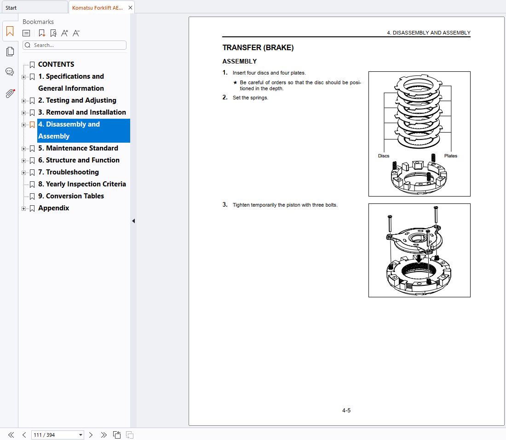Open 5. Maintenance Standard

coord(78,148)
